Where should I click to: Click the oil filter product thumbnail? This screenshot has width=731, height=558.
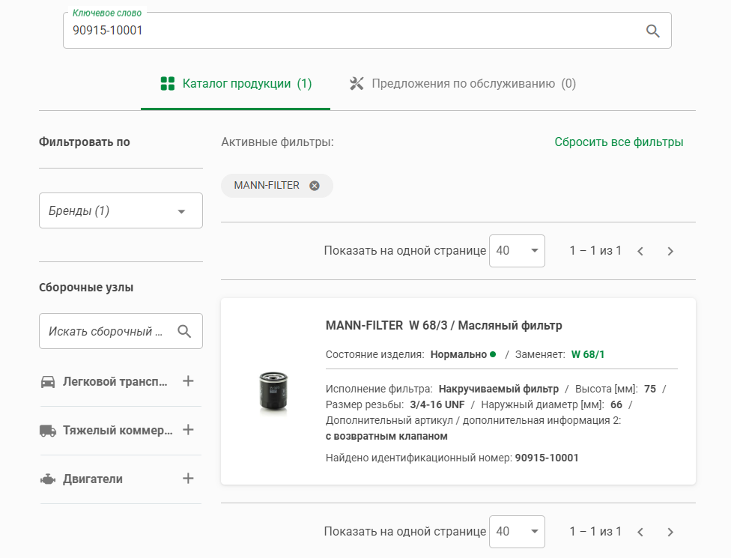click(x=273, y=392)
